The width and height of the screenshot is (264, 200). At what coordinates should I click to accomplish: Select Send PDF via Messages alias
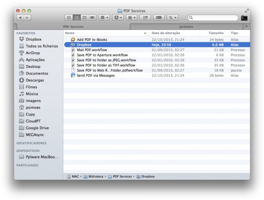[x=157, y=75]
